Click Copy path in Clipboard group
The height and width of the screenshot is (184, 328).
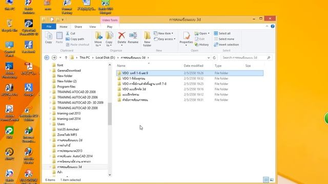(x=75, y=39)
